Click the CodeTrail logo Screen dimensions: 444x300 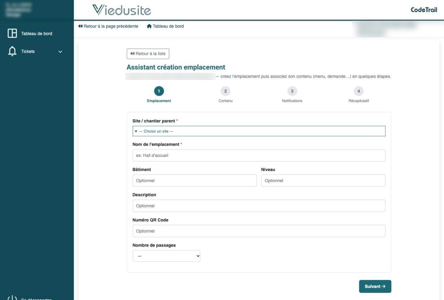point(424,10)
